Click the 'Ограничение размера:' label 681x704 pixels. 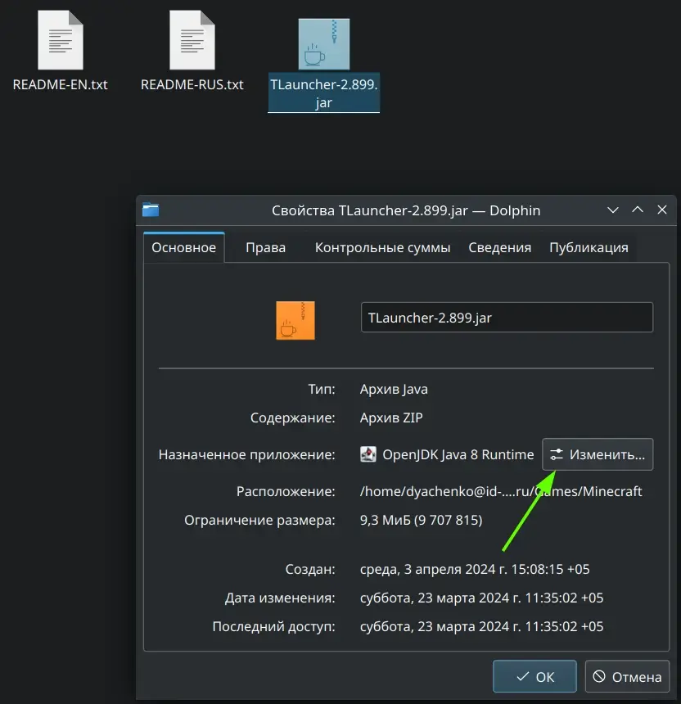[260, 520]
